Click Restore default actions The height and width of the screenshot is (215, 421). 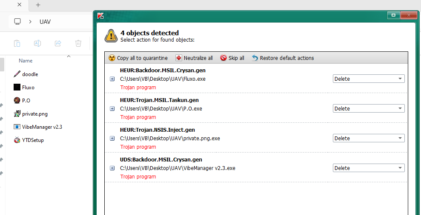click(283, 58)
